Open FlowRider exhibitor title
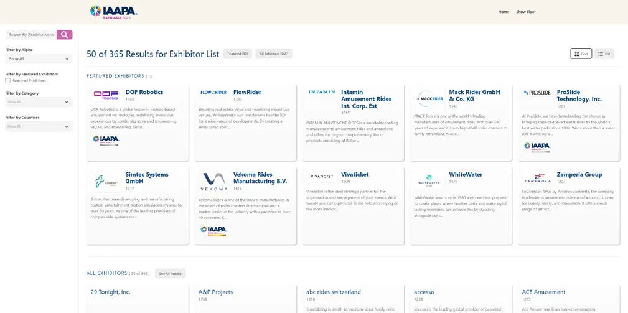 click(x=247, y=92)
